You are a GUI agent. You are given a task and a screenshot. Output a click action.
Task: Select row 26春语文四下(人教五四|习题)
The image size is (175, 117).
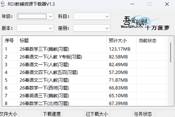point(84,72)
